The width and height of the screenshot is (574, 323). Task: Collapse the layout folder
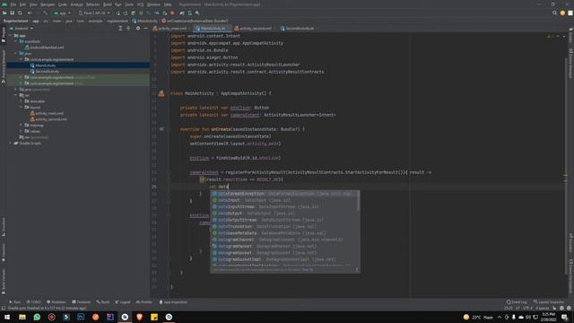21,108
